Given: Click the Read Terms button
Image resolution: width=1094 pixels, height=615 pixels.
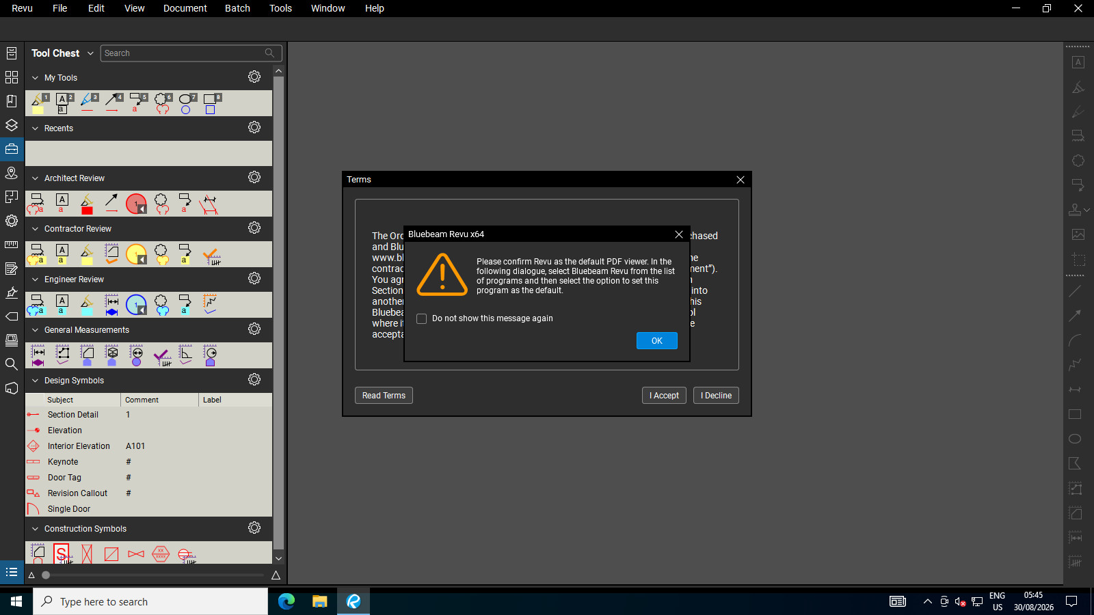Looking at the screenshot, I should click(x=384, y=396).
